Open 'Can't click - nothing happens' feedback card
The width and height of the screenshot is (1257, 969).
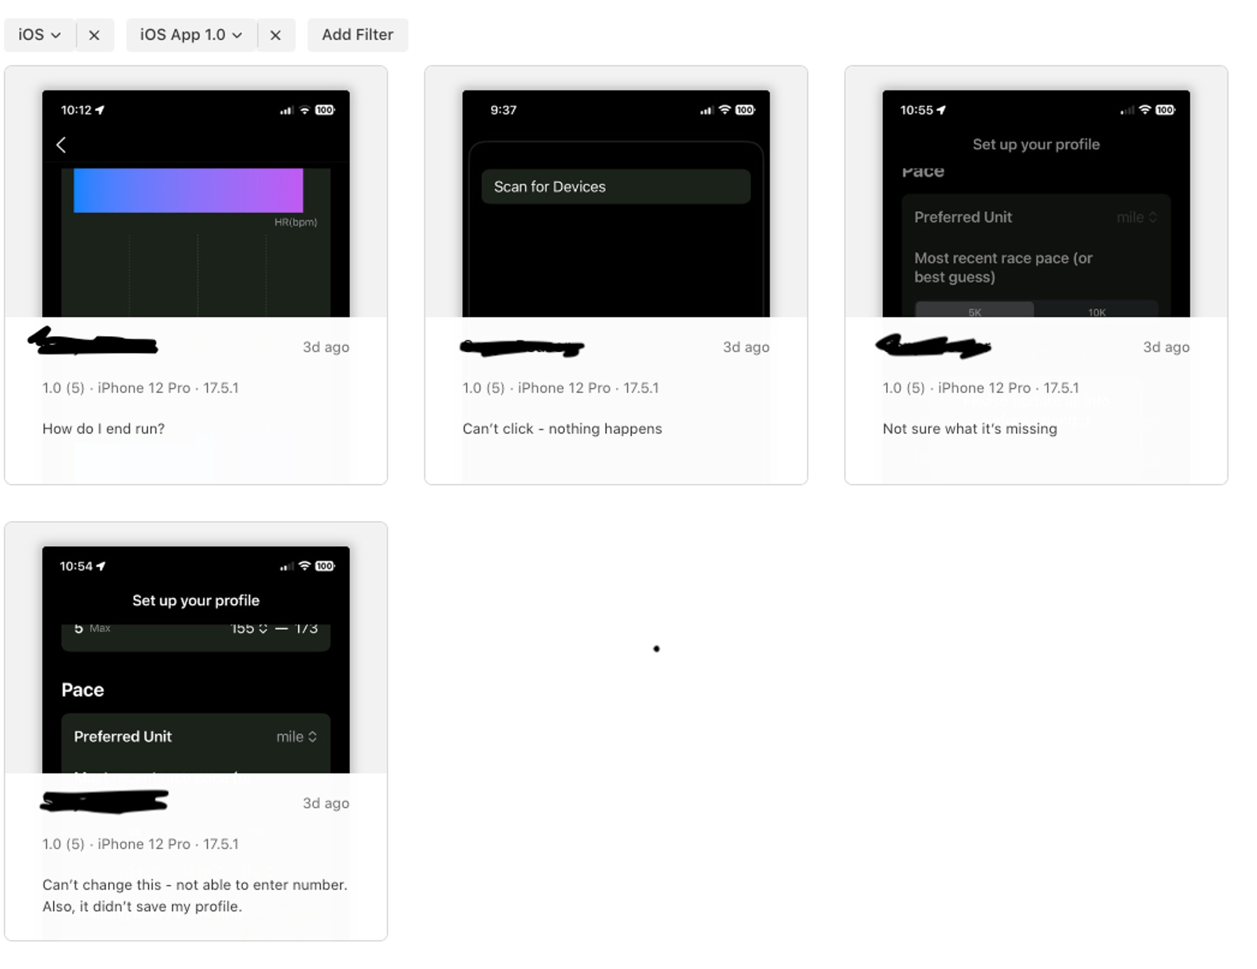562,429
